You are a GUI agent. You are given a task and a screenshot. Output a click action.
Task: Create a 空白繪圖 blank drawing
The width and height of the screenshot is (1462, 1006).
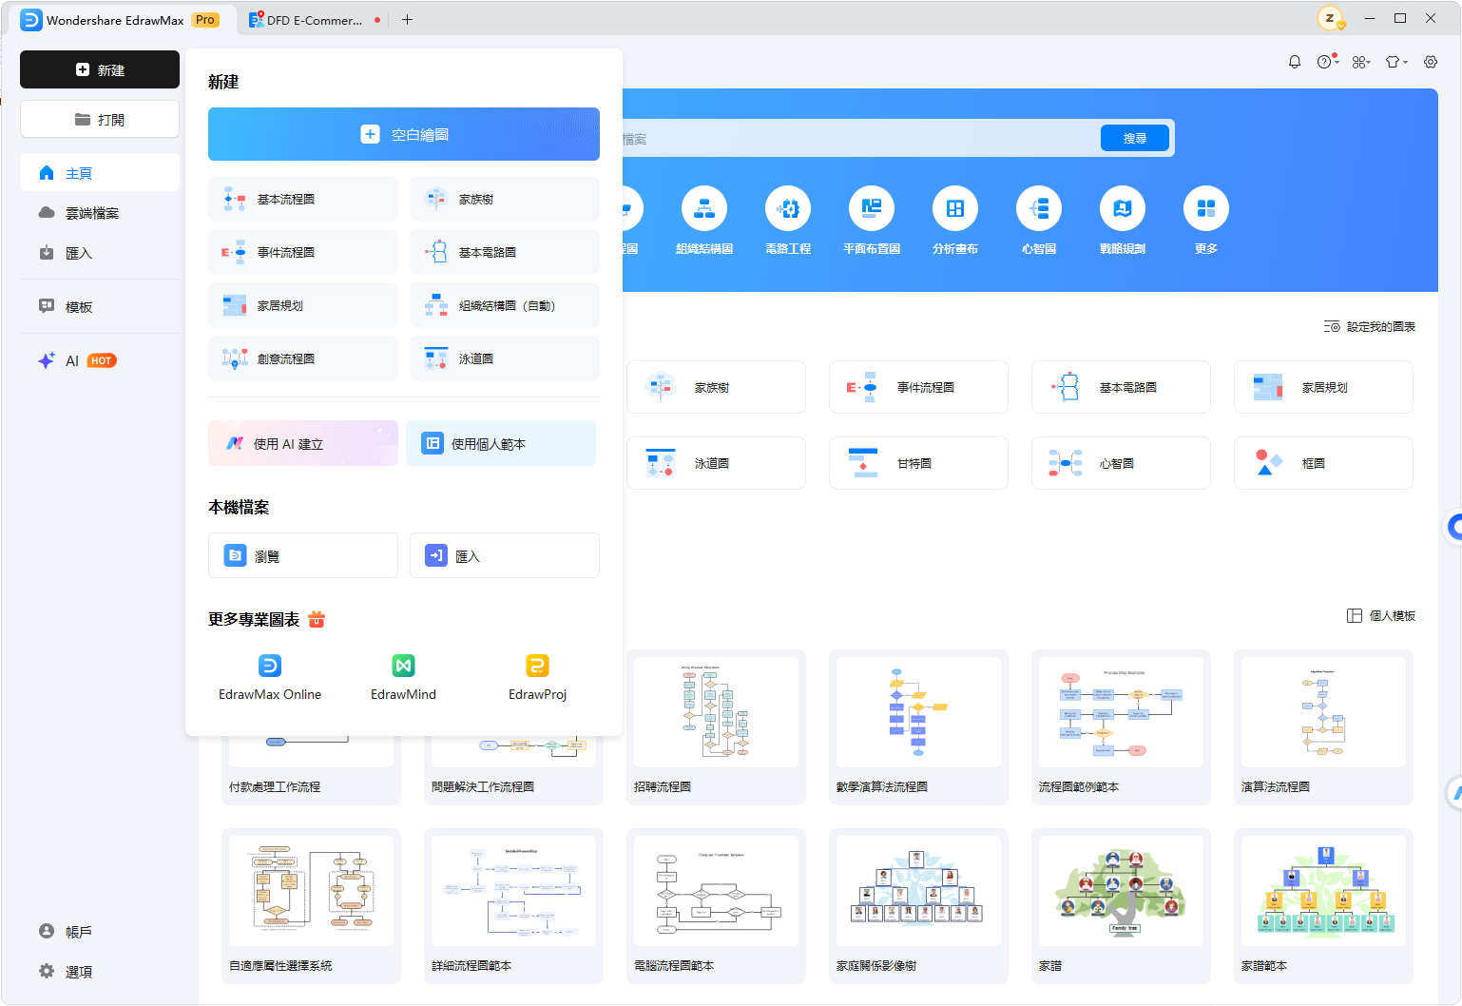(x=404, y=134)
